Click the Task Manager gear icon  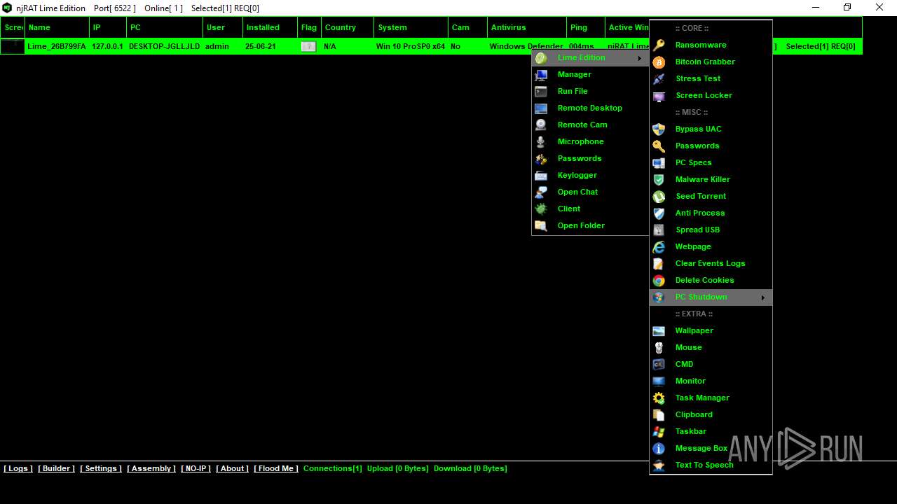coord(659,398)
